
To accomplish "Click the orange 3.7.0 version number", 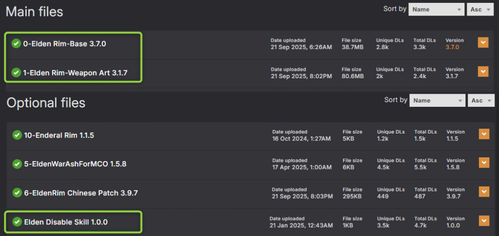I will point(453,47).
